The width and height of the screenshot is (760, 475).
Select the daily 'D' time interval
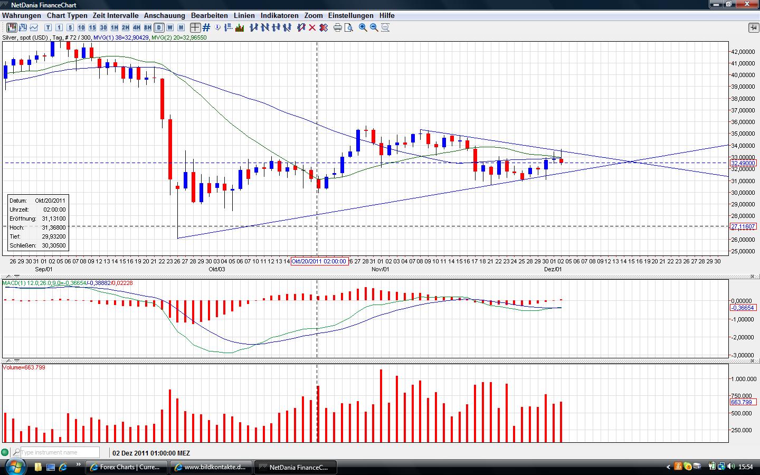[x=159, y=27]
